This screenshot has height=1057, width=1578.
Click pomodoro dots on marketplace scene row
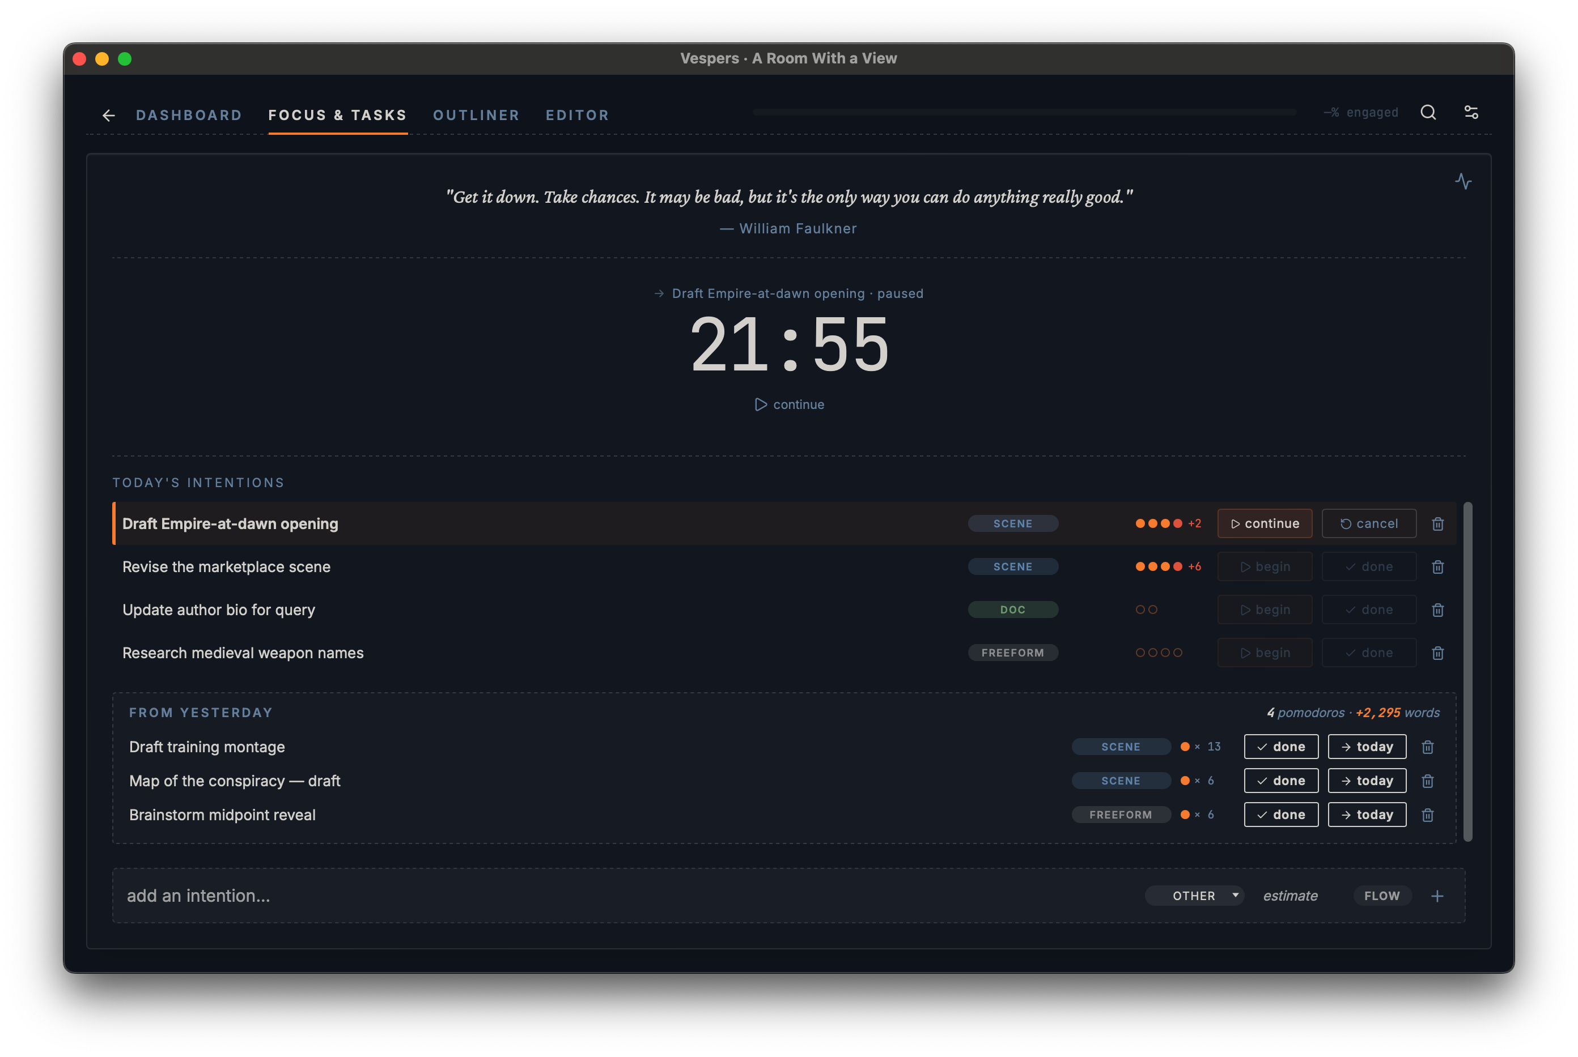pyautogui.click(x=1168, y=567)
